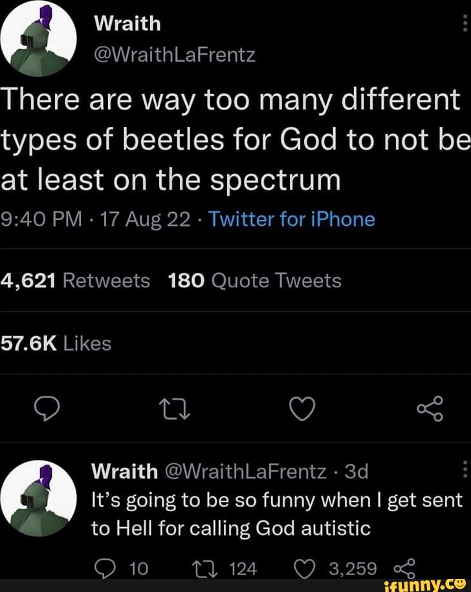Click the Wraith display name on reply
This screenshot has height=592, width=471.
[124, 471]
